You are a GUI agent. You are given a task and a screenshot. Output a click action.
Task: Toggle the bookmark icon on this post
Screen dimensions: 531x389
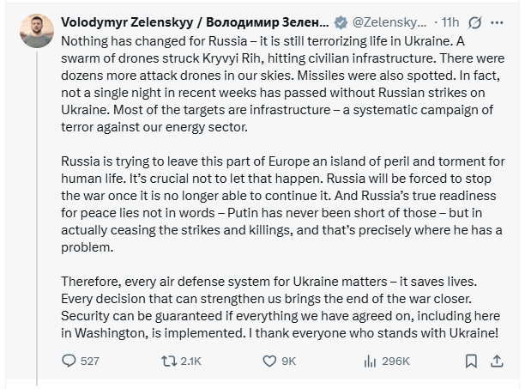(x=470, y=362)
